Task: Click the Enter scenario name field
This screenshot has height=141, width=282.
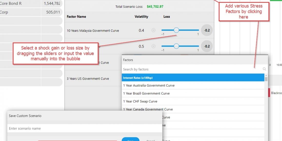Action: (85, 128)
